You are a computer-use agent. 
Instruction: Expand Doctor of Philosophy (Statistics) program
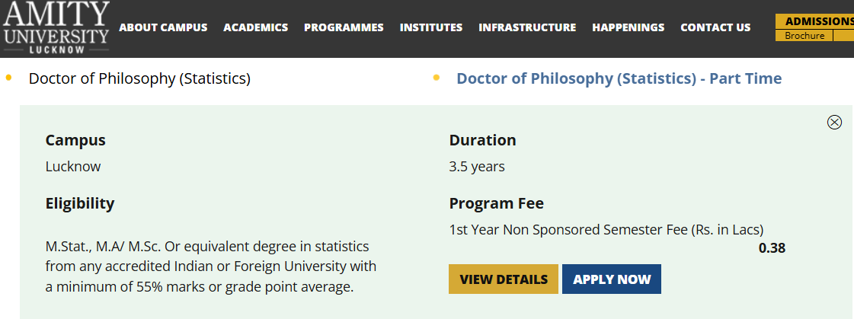pyautogui.click(x=139, y=78)
